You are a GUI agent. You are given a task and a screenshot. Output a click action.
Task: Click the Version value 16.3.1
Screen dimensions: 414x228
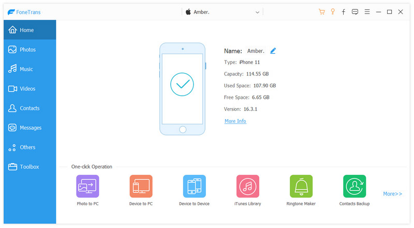point(250,109)
